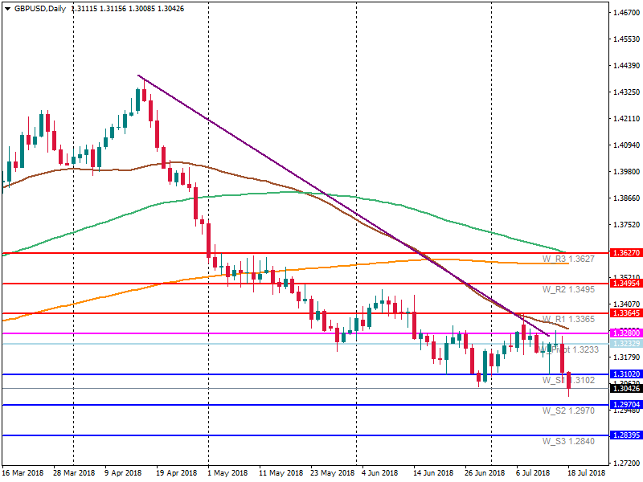Click the blue 1.28395 price tag
643x482 pixels.
625,435
